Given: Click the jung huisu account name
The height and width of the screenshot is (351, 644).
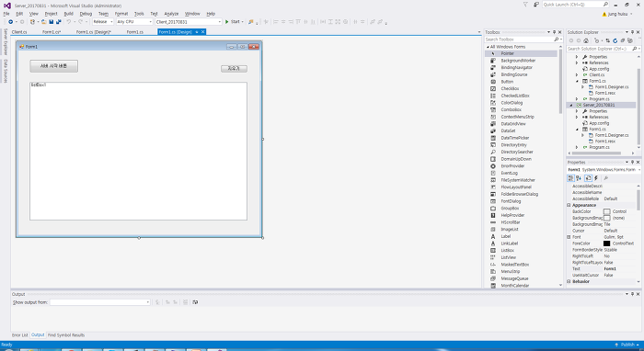Looking at the screenshot, I should 617,14.
